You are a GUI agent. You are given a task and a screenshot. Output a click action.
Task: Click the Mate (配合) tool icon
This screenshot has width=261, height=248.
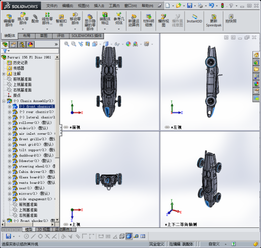point(35,19)
